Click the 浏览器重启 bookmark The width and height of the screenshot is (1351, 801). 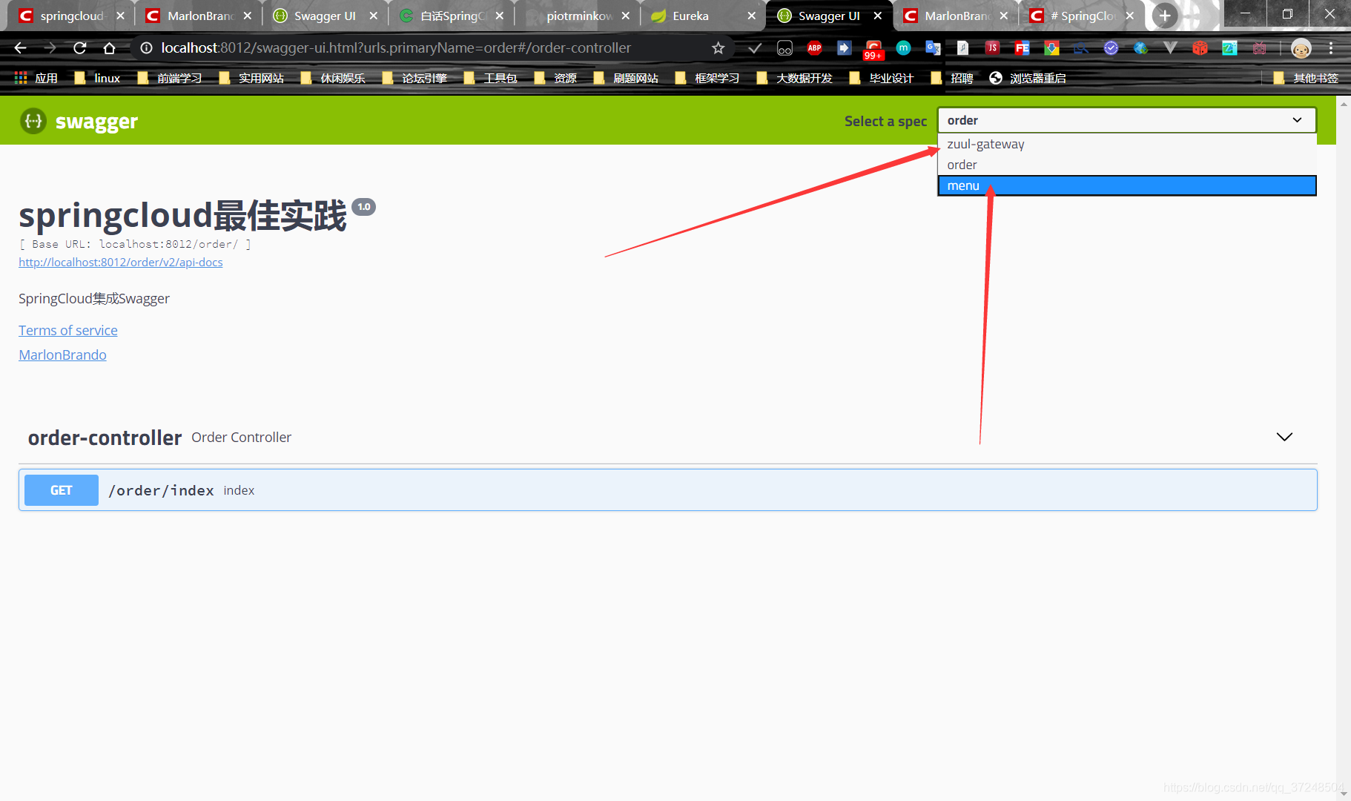(1028, 78)
